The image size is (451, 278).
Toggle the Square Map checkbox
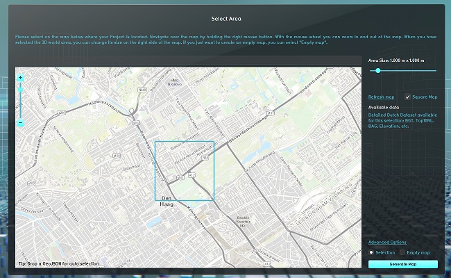tap(407, 97)
